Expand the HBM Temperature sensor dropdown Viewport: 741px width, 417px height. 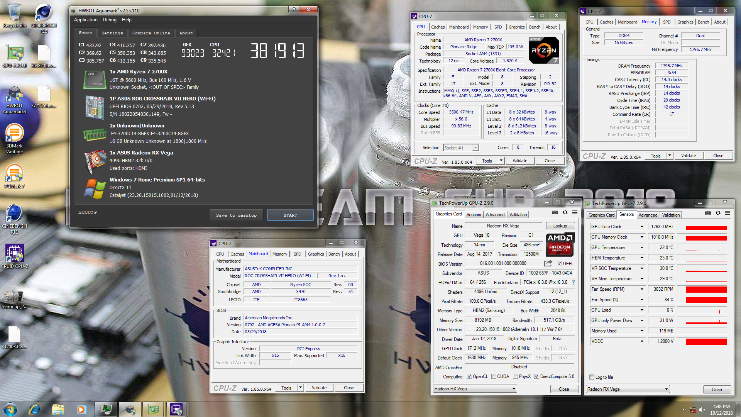point(642,258)
